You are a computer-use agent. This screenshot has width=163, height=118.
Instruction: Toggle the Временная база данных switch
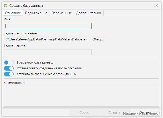[x=9, y=63]
